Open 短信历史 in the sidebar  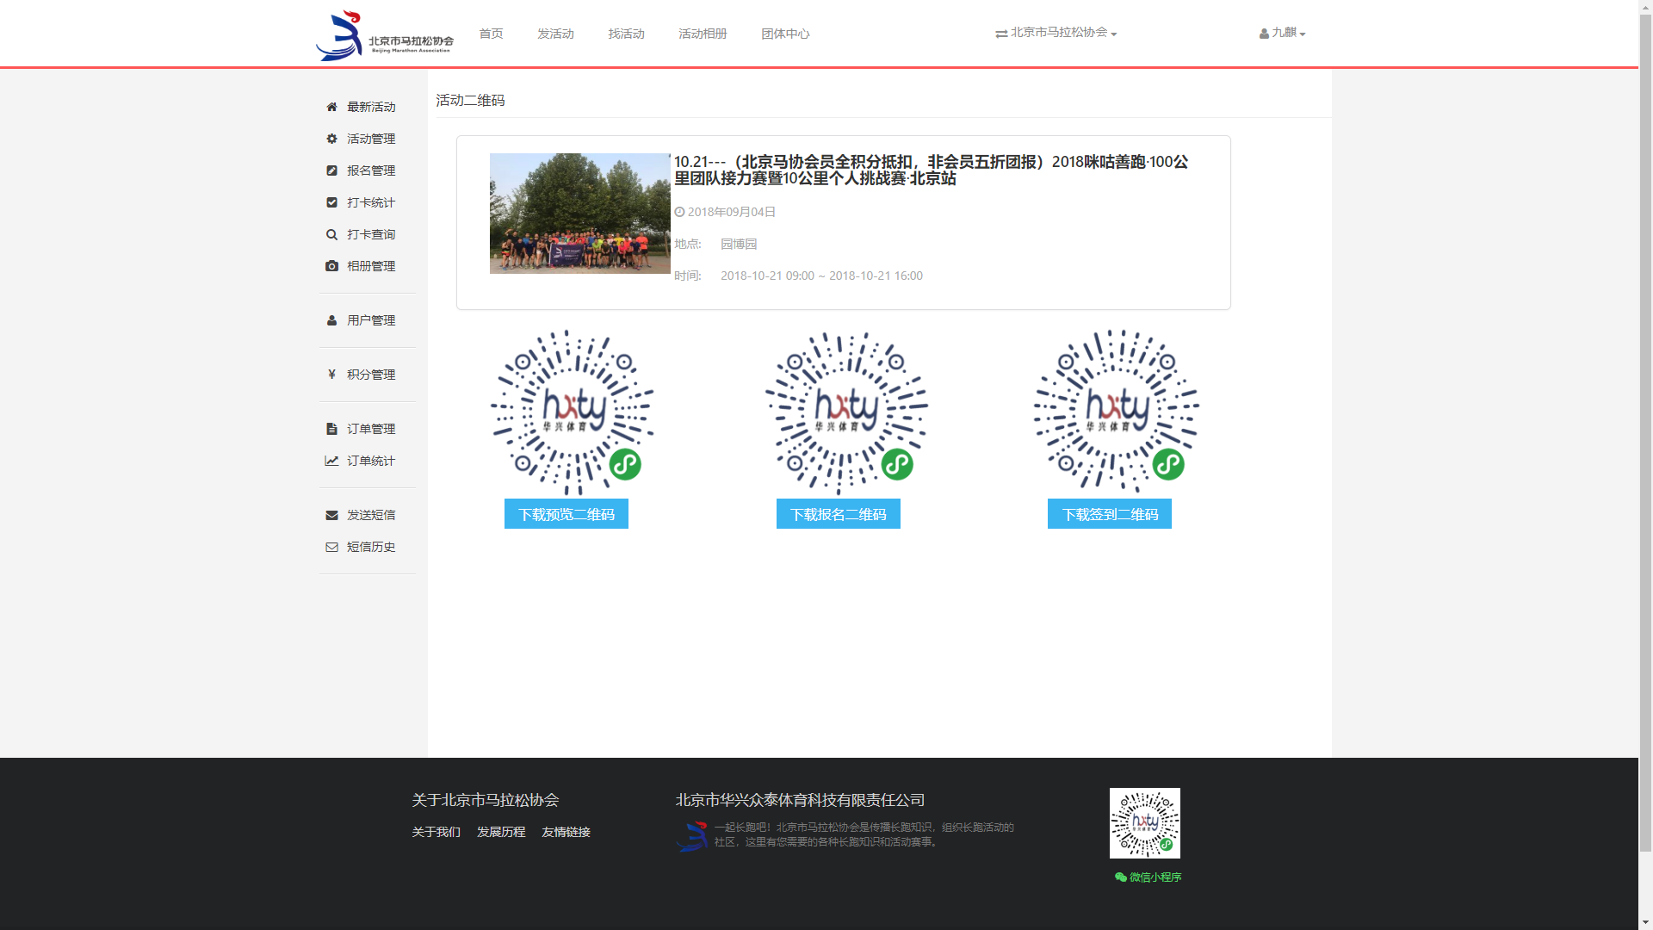tap(371, 547)
